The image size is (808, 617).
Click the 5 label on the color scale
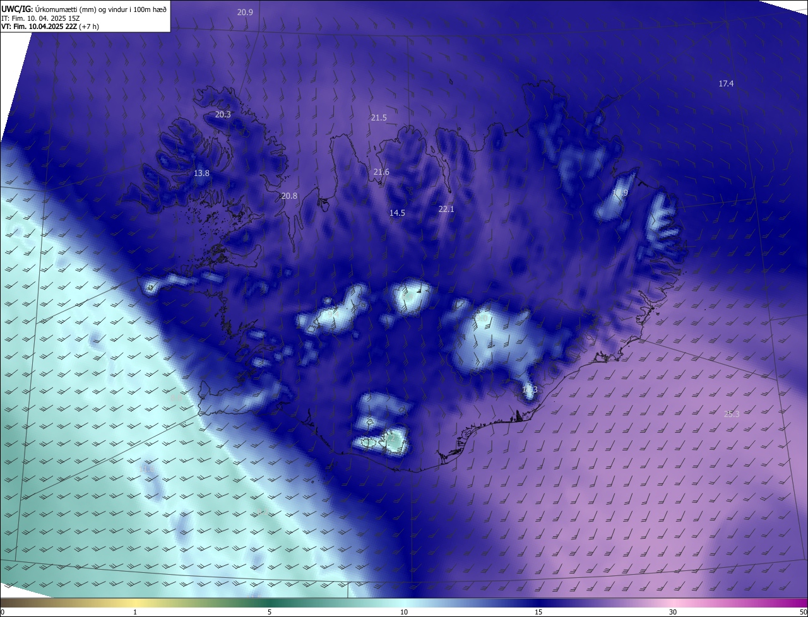[270, 612]
